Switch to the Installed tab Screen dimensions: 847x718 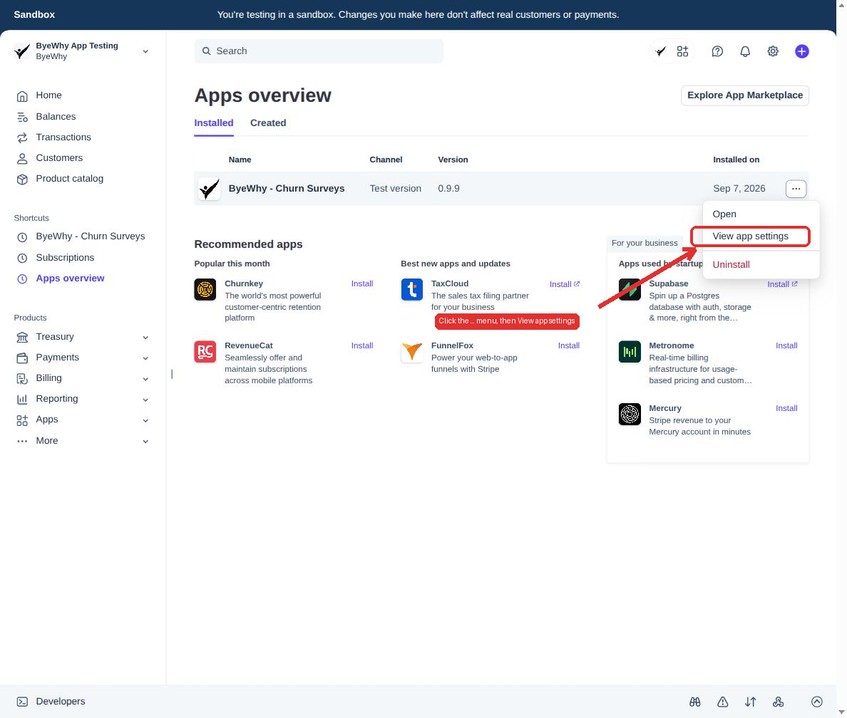tap(213, 123)
